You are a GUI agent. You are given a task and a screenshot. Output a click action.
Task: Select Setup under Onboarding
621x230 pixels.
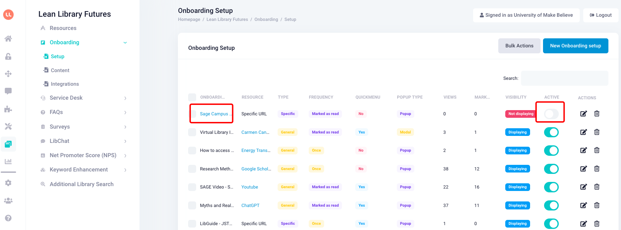tap(57, 56)
